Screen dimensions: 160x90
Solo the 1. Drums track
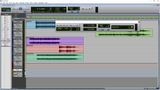(19, 23)
